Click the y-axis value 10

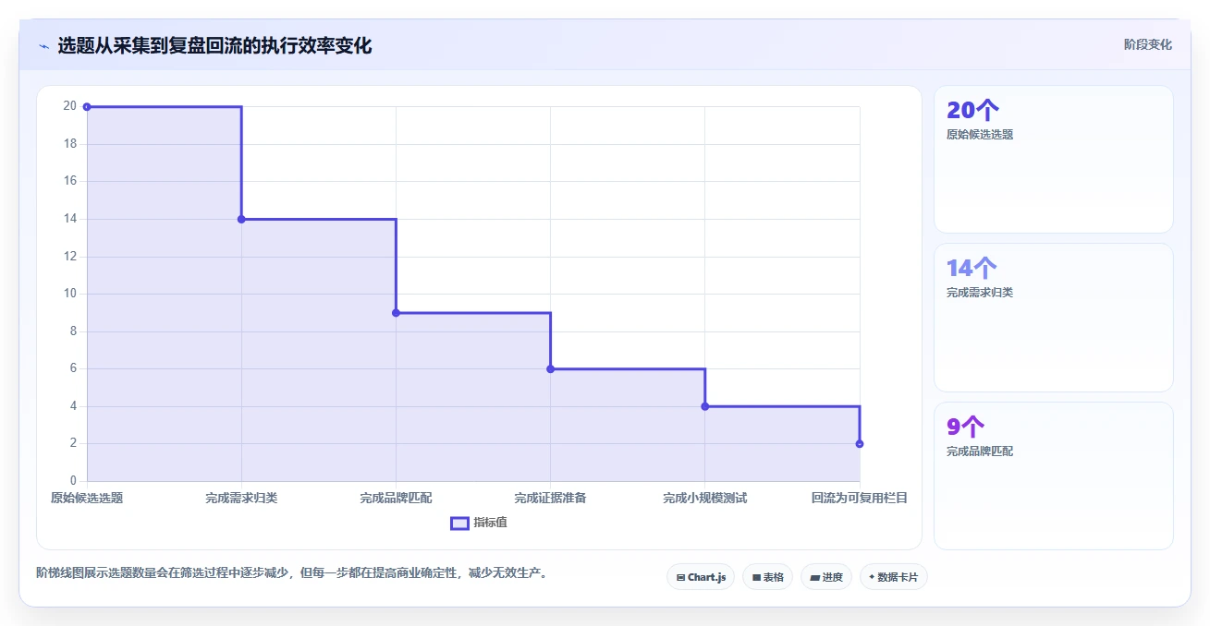click(69, 294)
